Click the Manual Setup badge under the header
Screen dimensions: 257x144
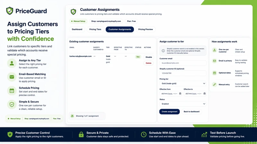click(78, 21)
